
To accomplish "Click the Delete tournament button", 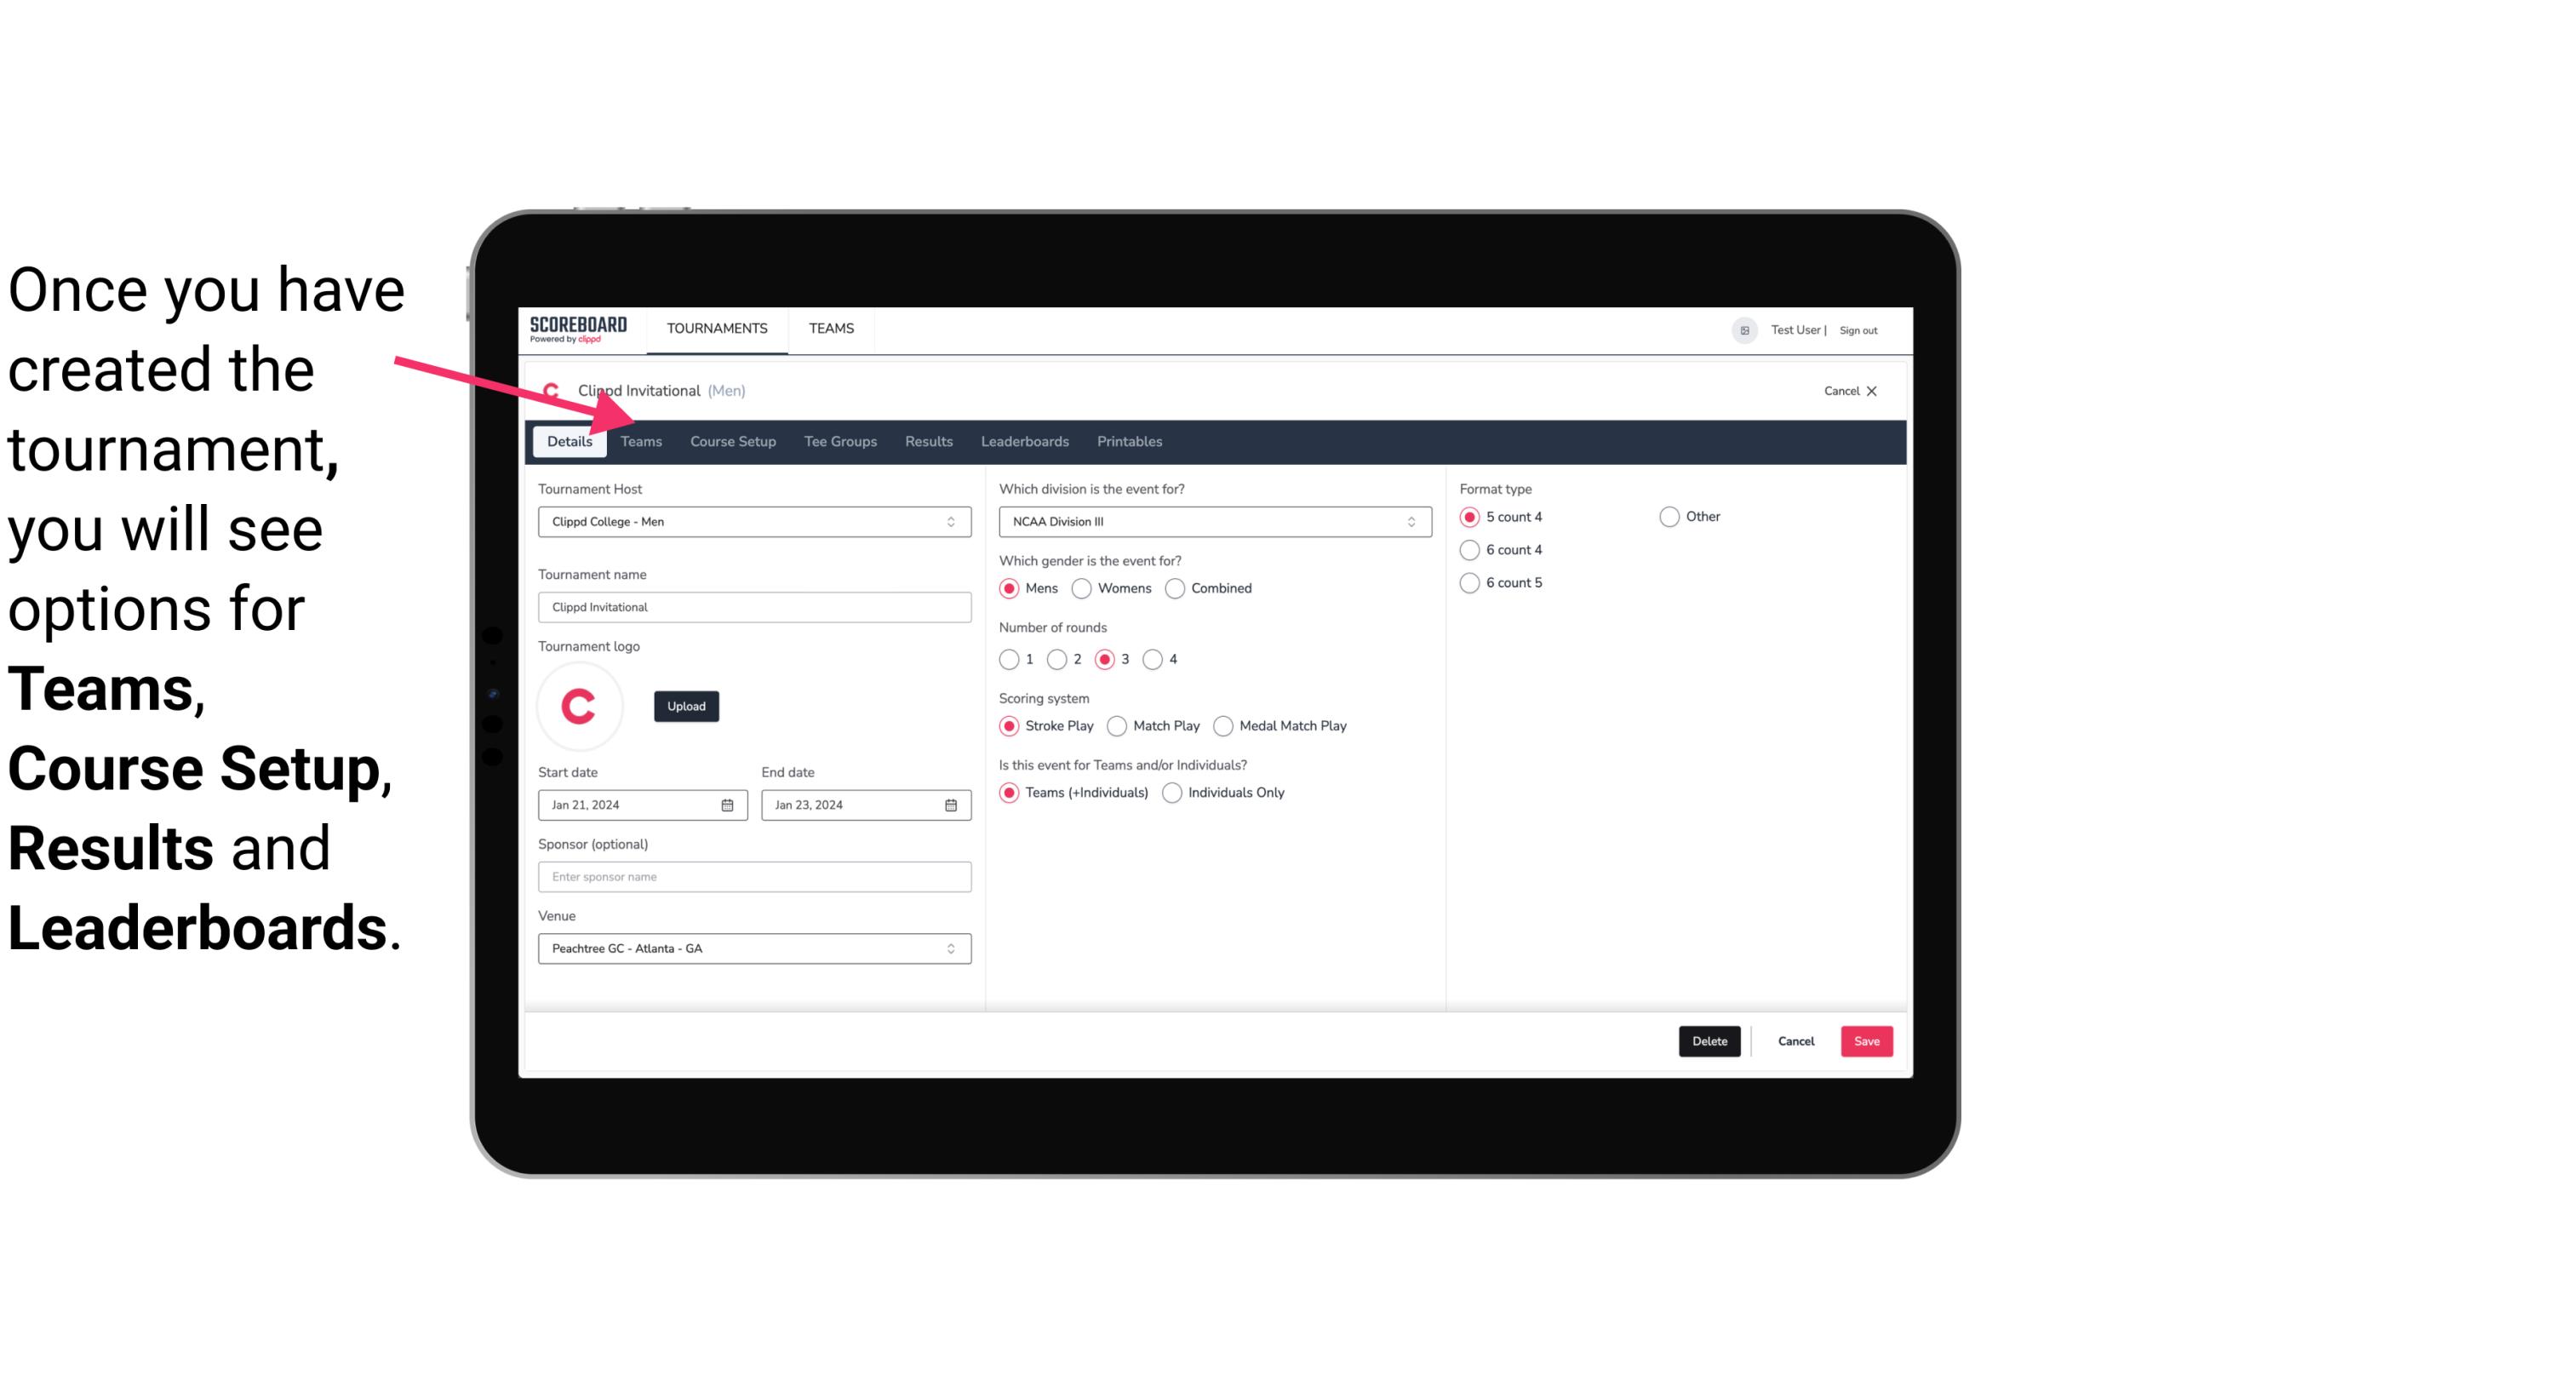I will click(1708, 1039).
